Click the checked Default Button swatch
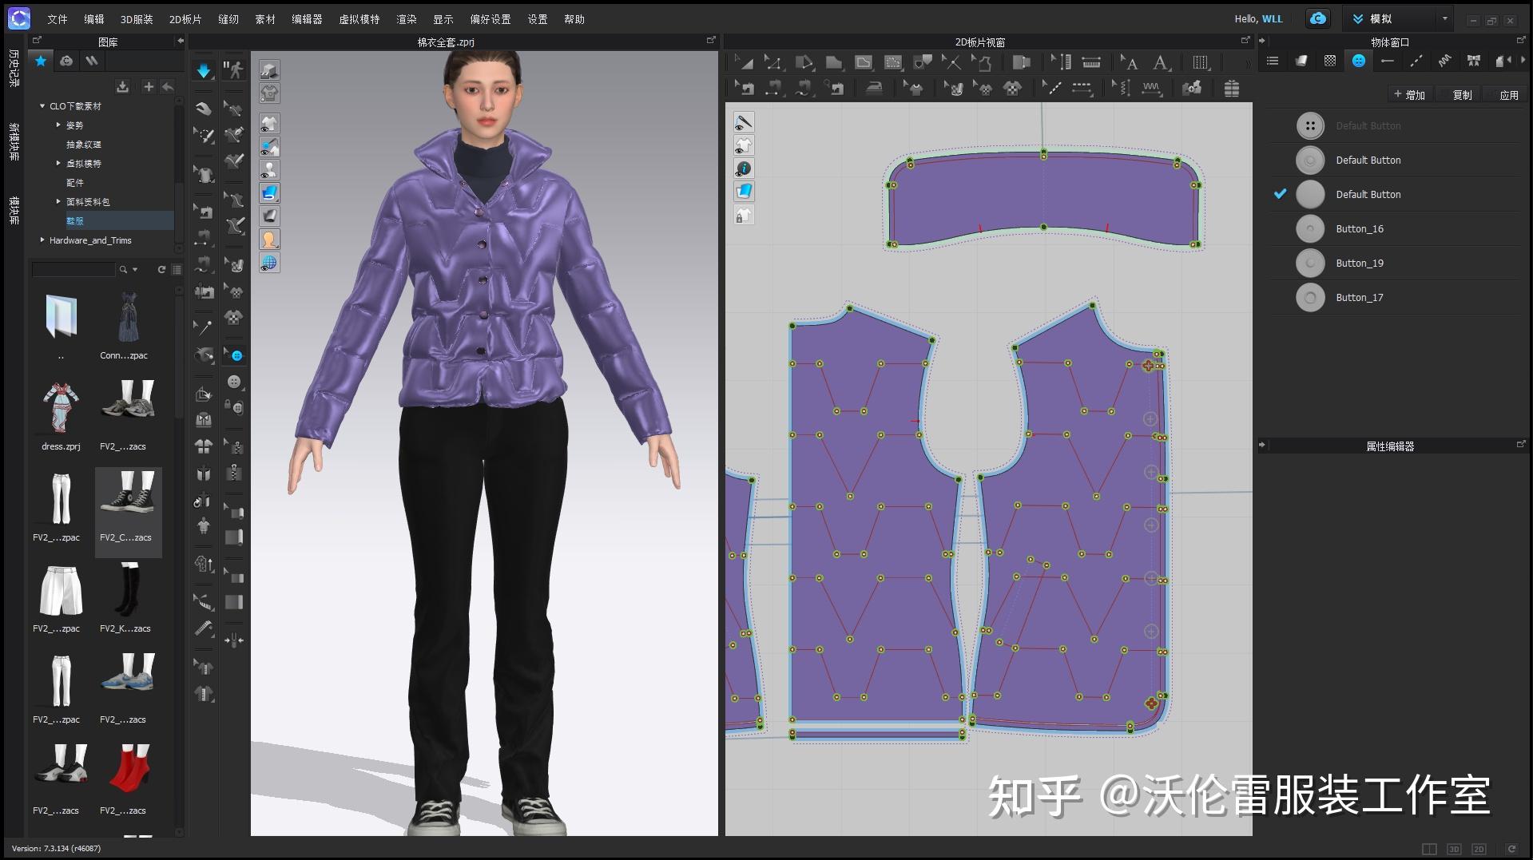1533x860 pixels. coord(1310,195)
